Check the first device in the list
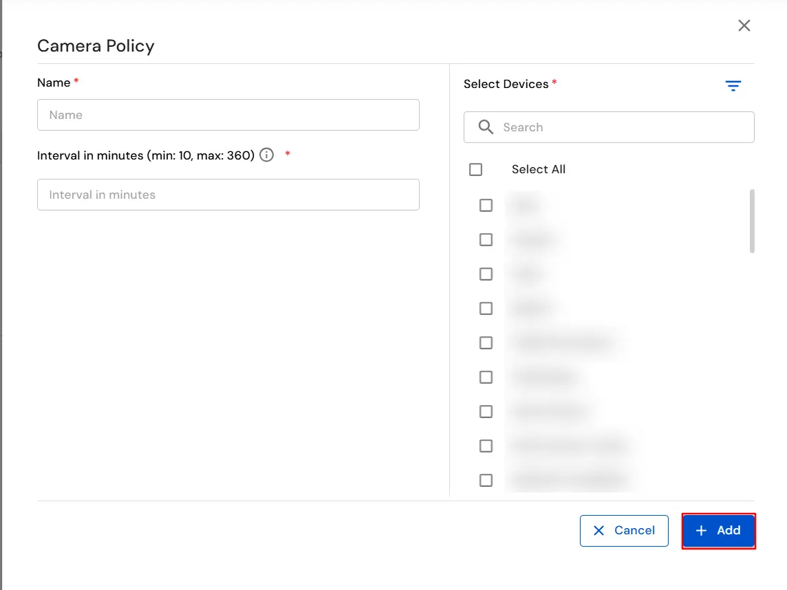 486,205
